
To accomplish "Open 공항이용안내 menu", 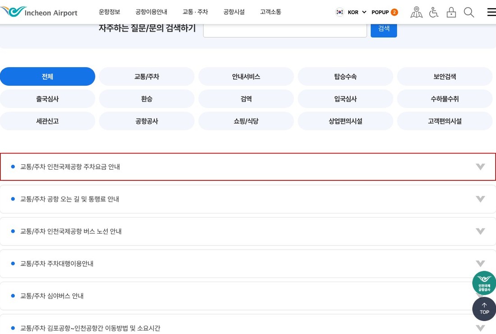I will [x=151, y=12].
